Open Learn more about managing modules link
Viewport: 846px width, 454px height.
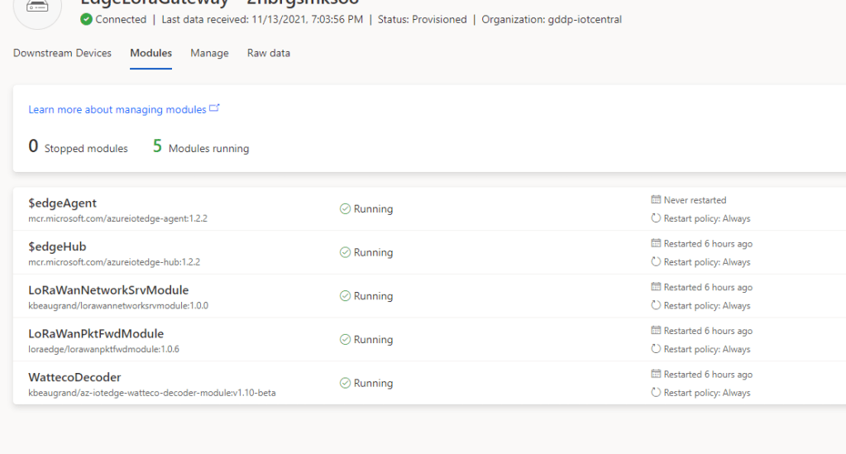click(117, 110)
